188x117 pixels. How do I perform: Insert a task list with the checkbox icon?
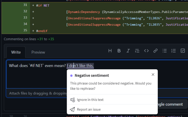point(183,51)
